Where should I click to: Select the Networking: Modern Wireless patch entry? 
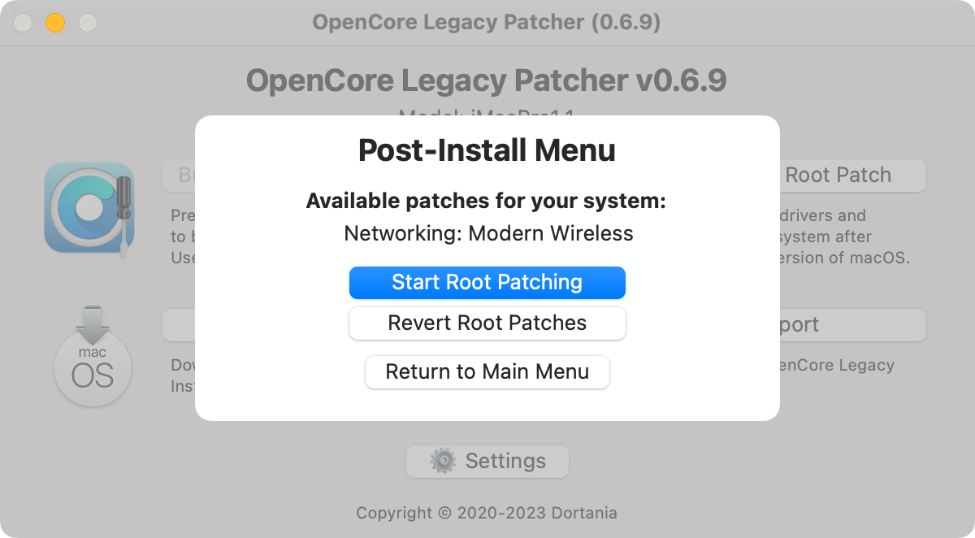click(x=488, y=233)
